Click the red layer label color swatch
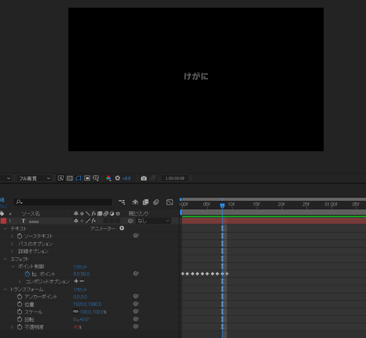 tap(3, 221)
